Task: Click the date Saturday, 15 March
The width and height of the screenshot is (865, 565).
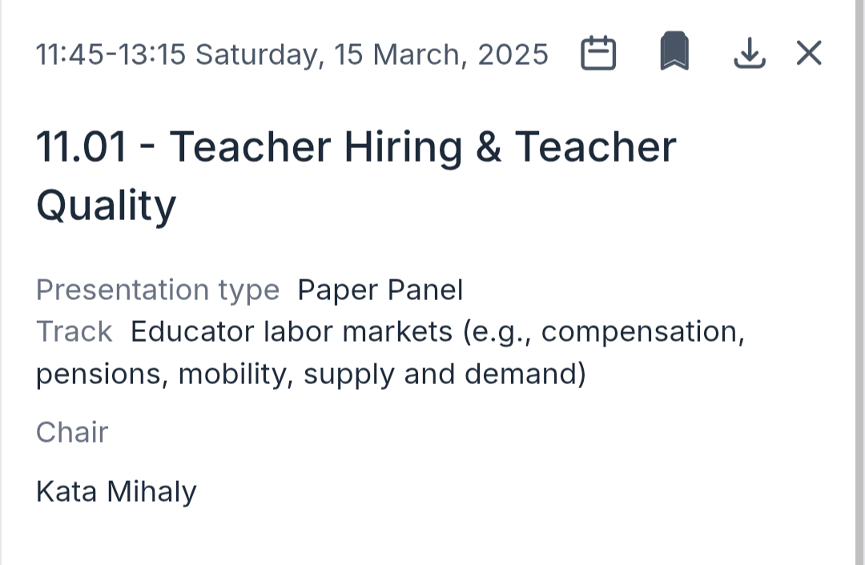Action: point(332,54)
